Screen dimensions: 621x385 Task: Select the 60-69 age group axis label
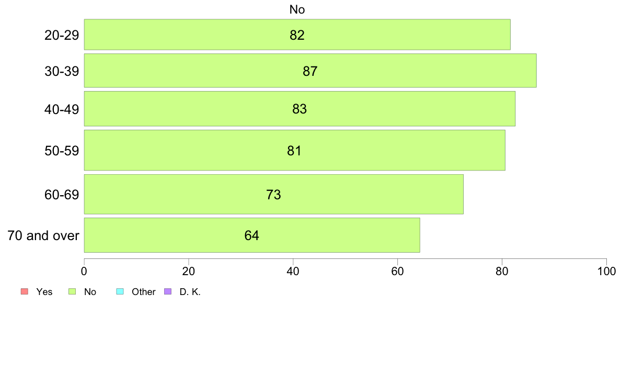click(62, 195)
